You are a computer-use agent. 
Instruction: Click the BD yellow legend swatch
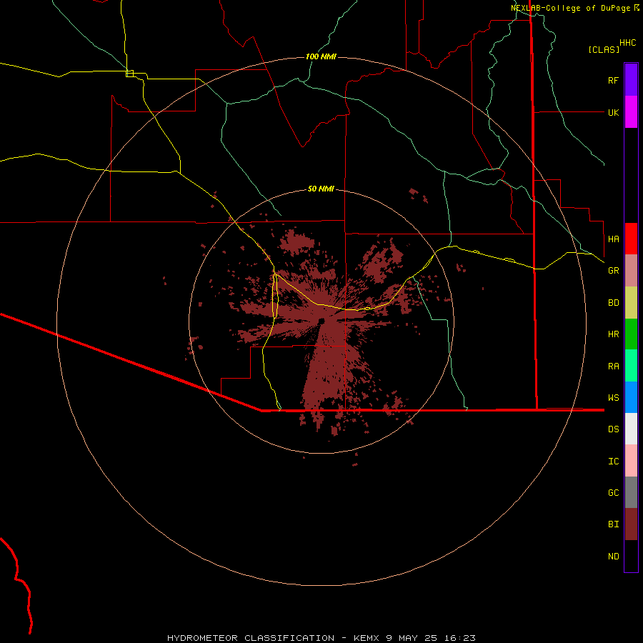pos(631,303)
